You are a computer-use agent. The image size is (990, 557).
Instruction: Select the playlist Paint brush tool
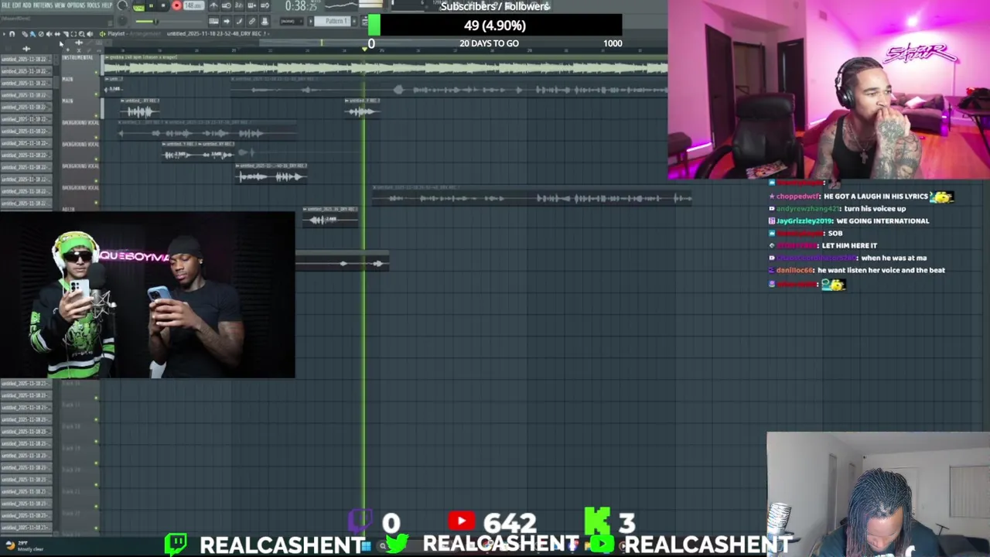pyautogui.click(x=32, y=34)
